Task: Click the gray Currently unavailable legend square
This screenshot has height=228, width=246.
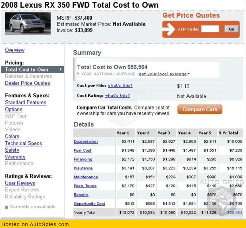Action: [7, 207]
